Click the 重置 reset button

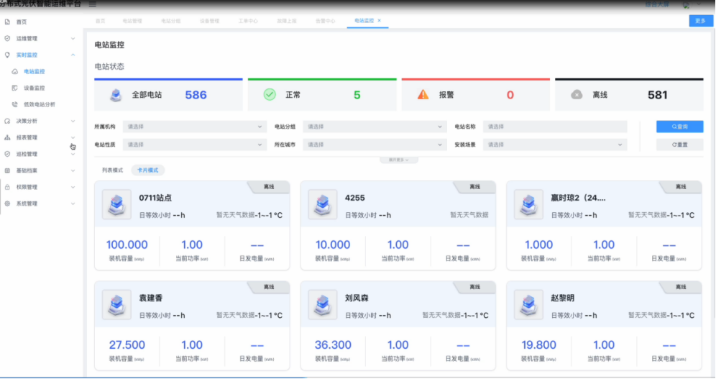679,145
